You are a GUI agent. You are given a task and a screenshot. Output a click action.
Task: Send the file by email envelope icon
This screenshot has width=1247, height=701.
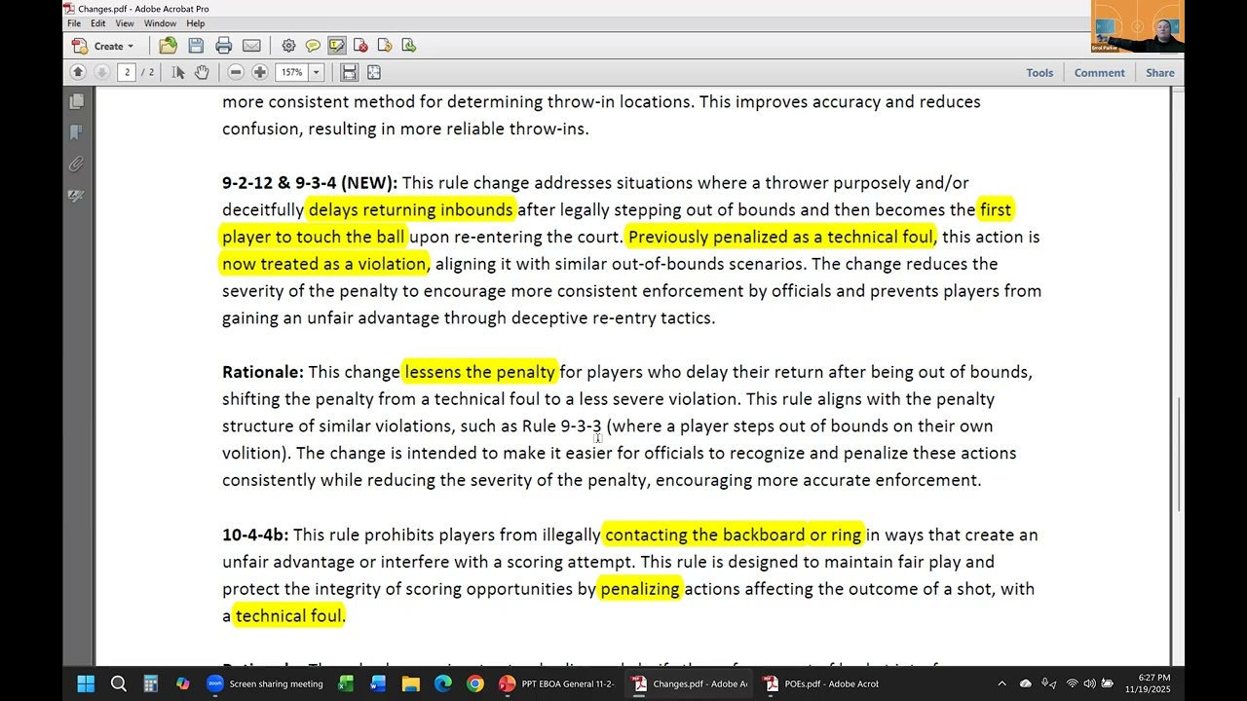pyautogui.click(x=251, y=46)
